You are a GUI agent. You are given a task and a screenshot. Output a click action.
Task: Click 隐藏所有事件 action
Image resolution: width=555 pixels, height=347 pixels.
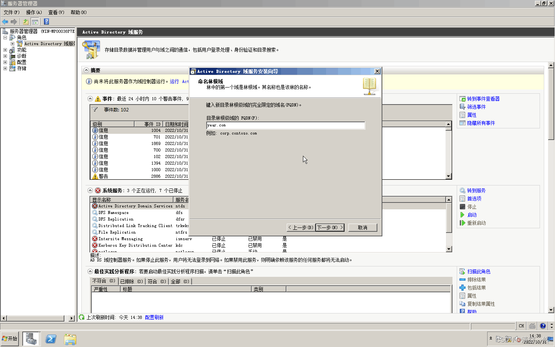point(481,123)
